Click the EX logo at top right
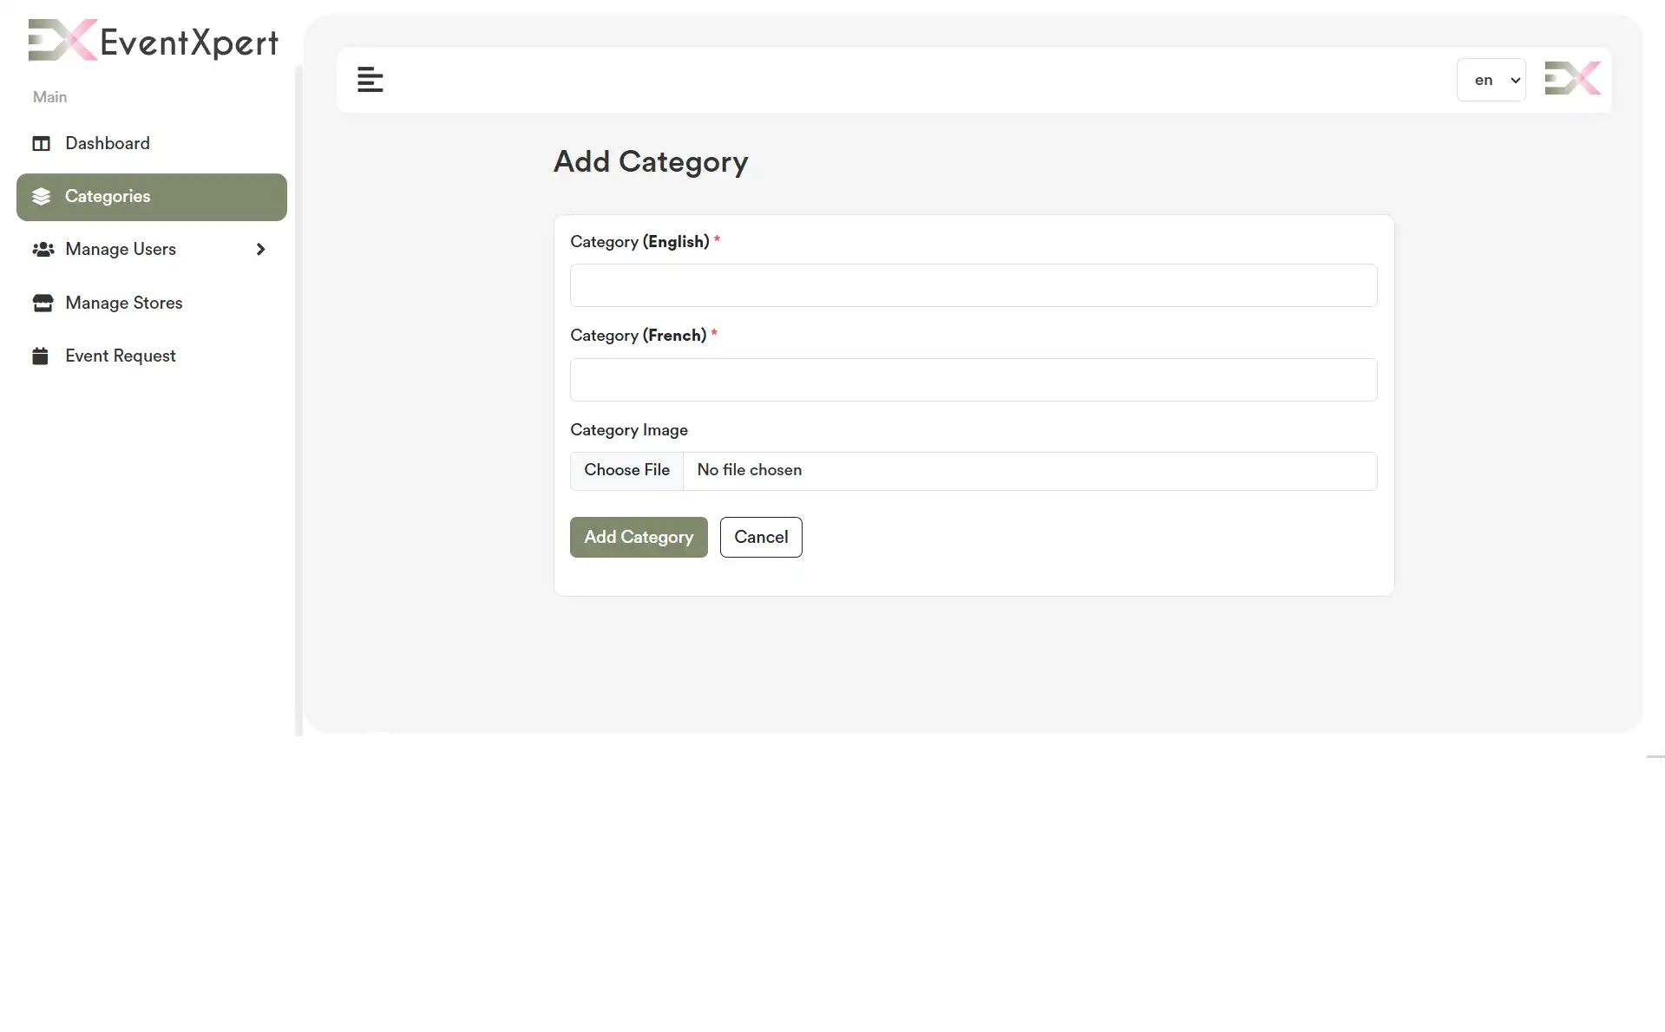The width and height of the screenshot is (1665, 1032). click(1572, 78)
